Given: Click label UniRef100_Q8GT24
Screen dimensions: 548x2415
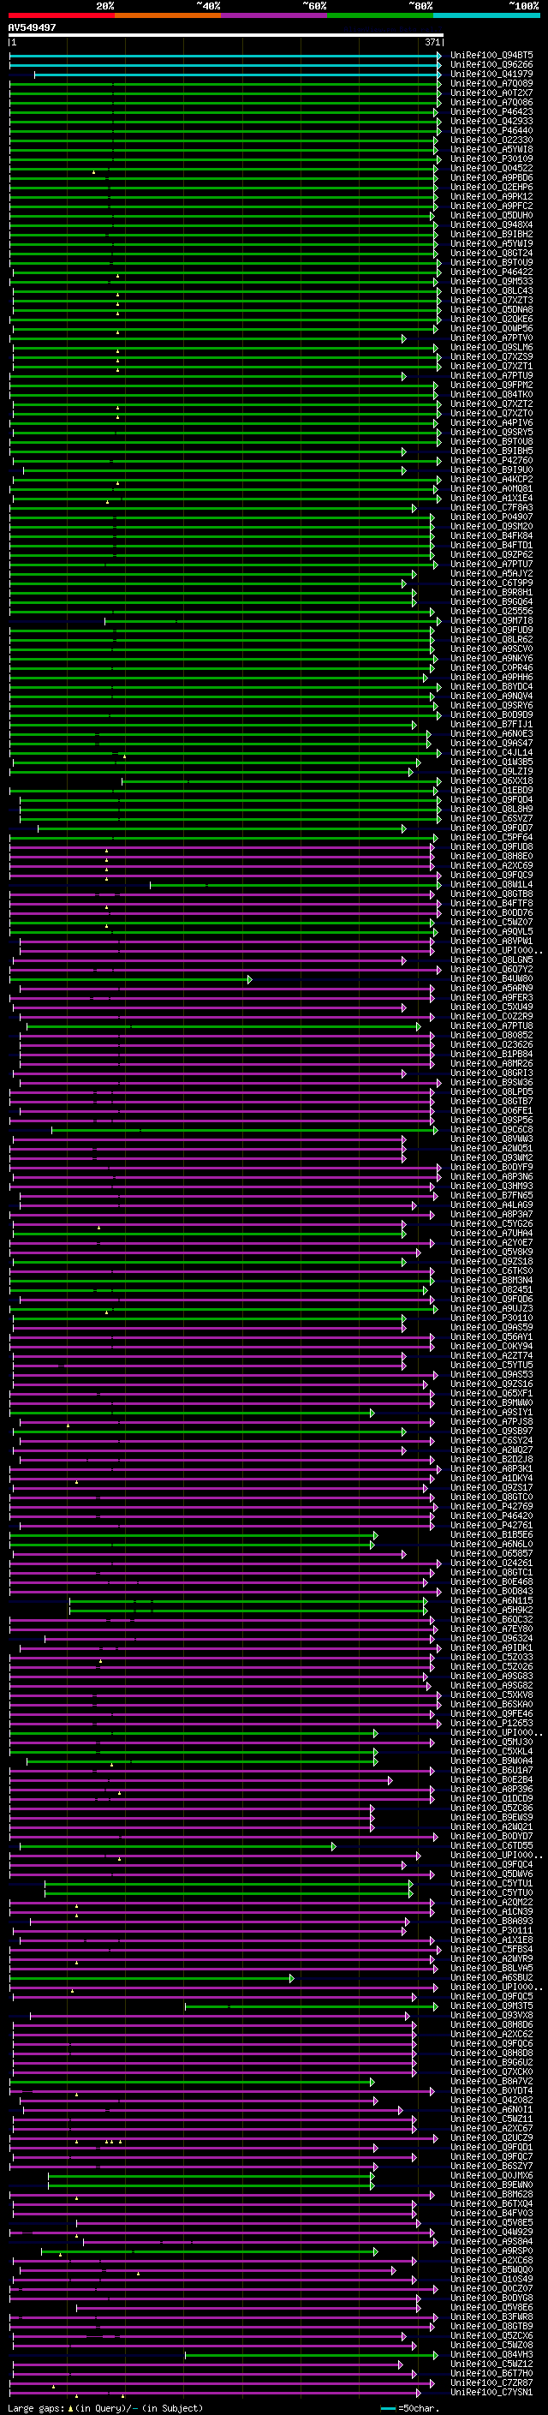Looking at the screenshot, I should click(491, 253).
